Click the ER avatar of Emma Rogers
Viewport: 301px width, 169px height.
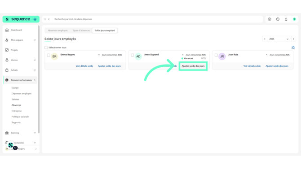point(54,56)
